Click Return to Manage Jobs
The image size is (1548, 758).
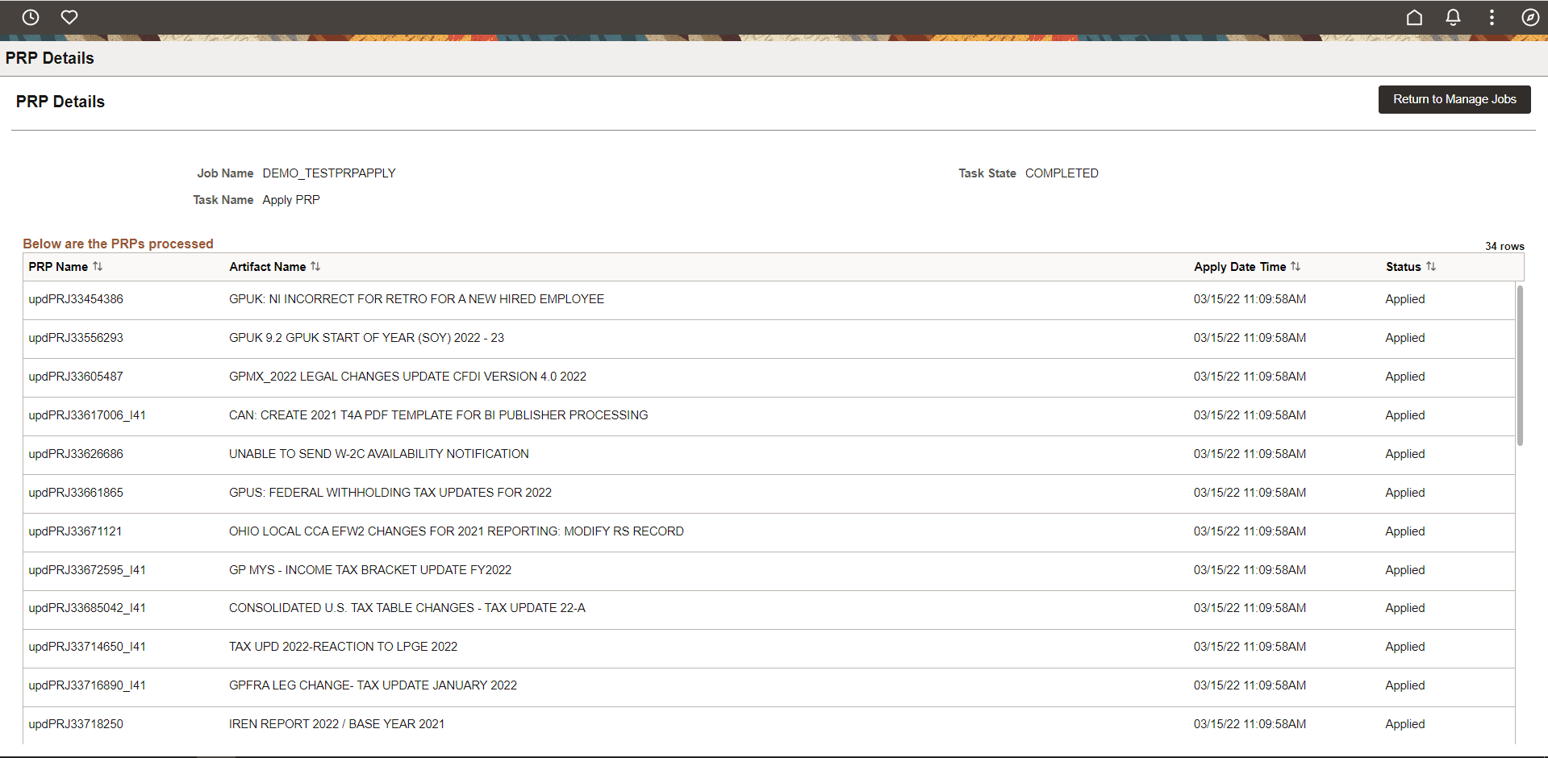(1454, 99)
